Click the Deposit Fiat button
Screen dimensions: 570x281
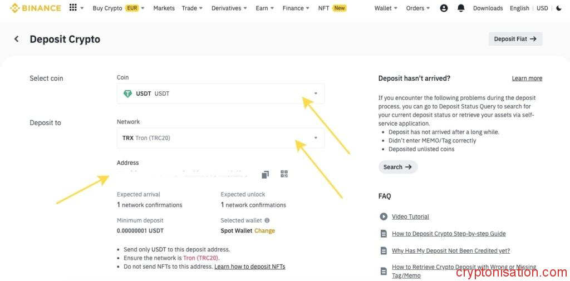tap(515, 39)
